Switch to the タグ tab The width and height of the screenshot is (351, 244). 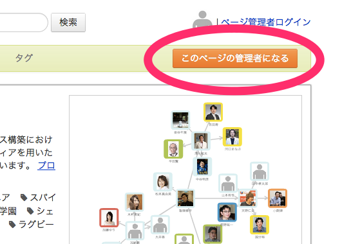24,58
